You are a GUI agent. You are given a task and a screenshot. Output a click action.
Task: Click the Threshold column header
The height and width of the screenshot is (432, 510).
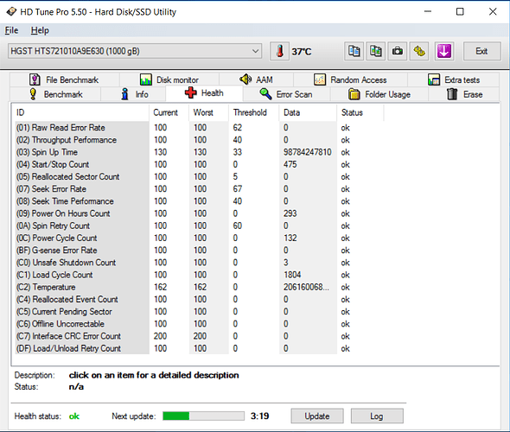(x=254, y=112)
